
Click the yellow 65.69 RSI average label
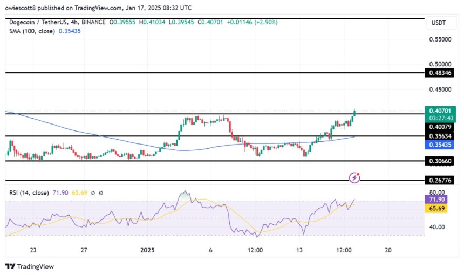coord(436,208)
